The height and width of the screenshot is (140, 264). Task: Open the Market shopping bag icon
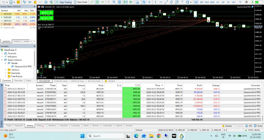point(35,2)
